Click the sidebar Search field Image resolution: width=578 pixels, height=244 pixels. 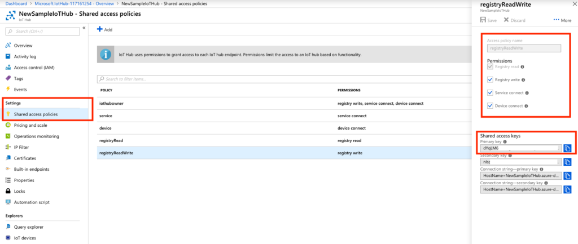(43, 32)
